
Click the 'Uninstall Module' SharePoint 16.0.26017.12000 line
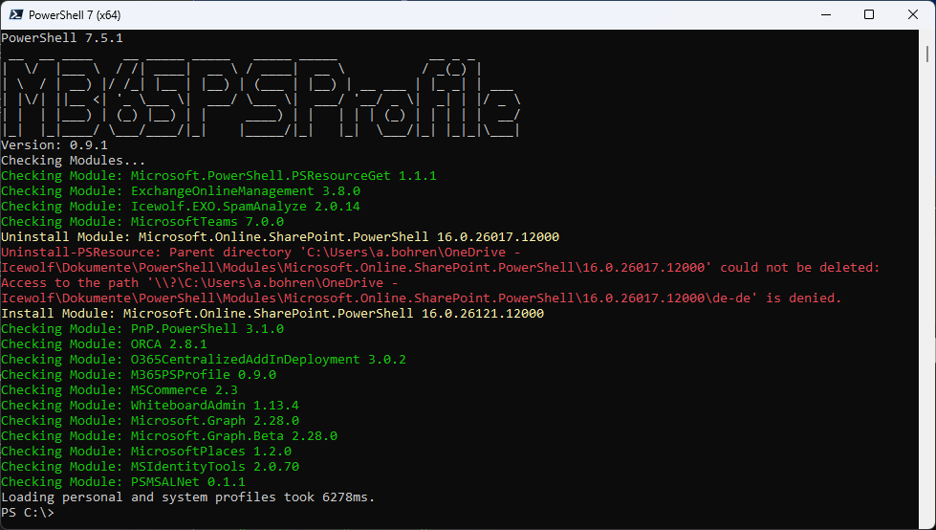[x=280, y=236]
